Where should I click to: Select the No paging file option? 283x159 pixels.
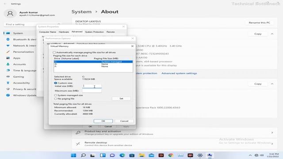click(56, 98)
